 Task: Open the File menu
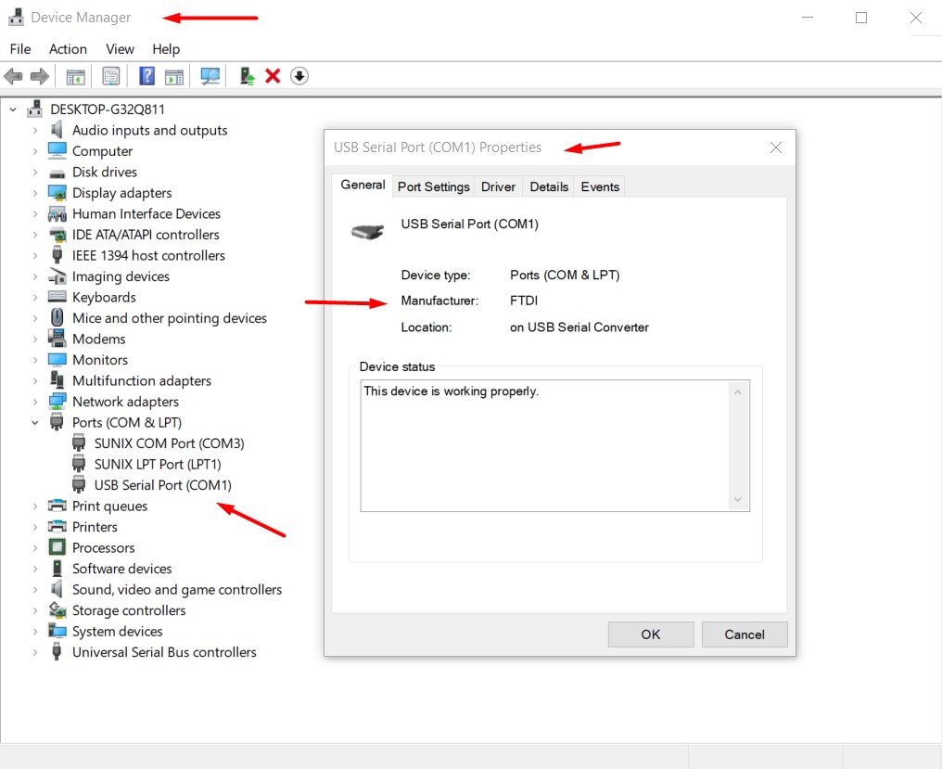point(20,49)
